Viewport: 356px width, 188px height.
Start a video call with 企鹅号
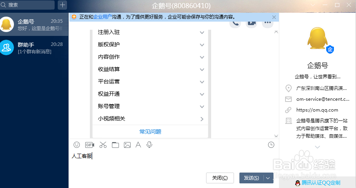[x=251, y=23]
